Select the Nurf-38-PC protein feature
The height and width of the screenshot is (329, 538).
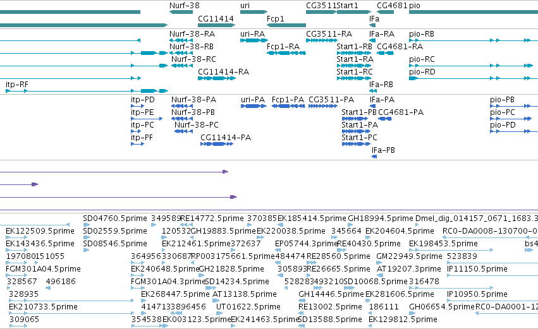183,131
